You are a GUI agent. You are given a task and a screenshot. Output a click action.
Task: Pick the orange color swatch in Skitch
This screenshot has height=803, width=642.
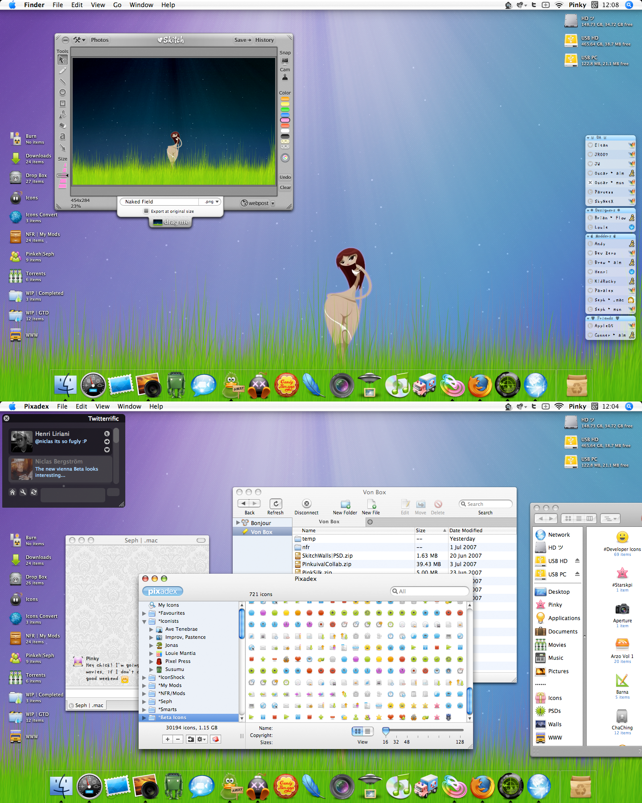pyautogui.click(x=285, y=99)
